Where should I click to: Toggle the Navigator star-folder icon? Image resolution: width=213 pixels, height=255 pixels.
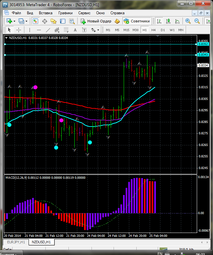[x=54, y=21]
